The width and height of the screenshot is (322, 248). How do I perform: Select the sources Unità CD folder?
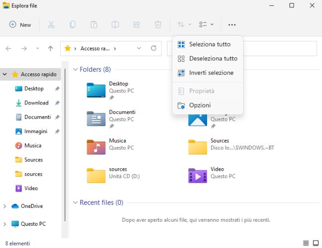113,176
